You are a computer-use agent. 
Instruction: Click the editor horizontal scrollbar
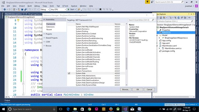click(77, 97)
